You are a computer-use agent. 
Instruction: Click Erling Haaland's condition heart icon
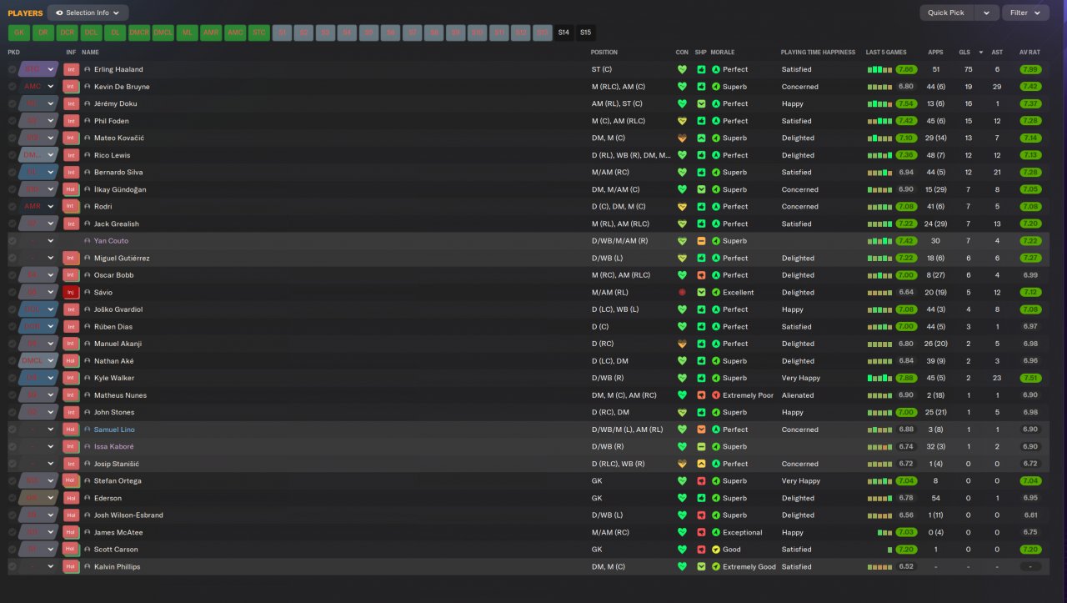tap(682, 69)
